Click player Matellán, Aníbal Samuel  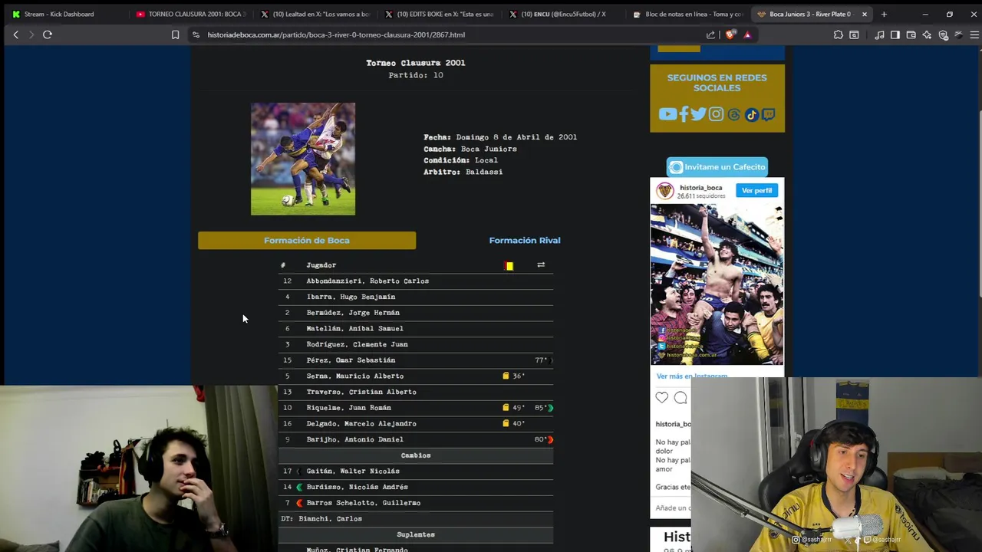point(354,328)
